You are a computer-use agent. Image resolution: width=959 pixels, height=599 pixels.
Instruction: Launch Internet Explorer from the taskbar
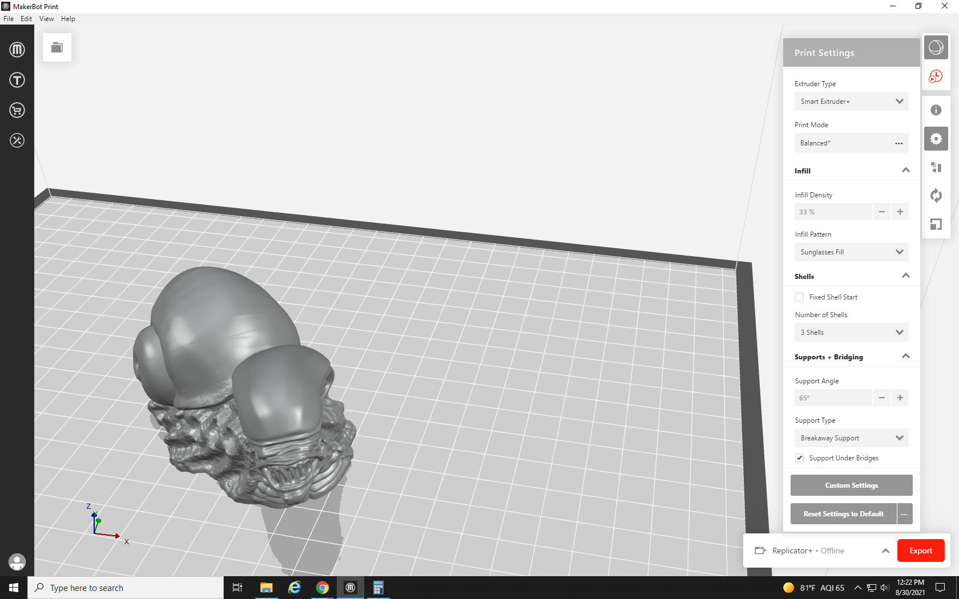click(x=295, y=588)
